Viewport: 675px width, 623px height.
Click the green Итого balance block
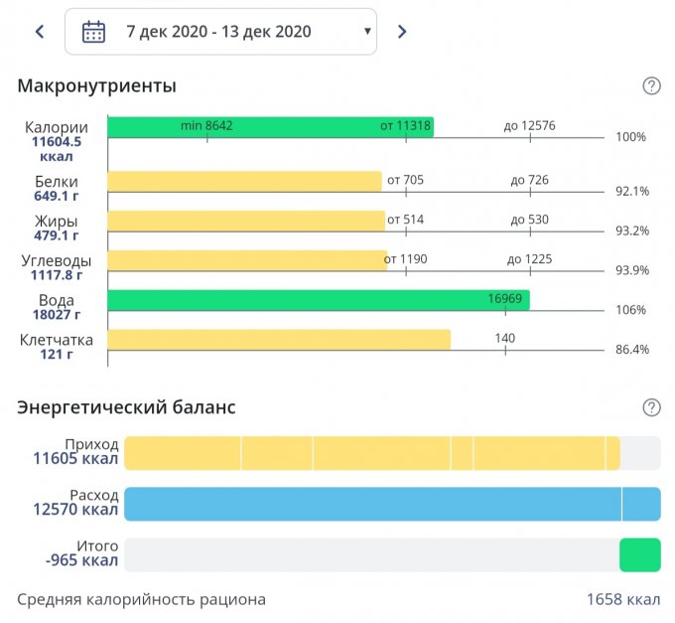pyautogui.click(x=639, y=554)
